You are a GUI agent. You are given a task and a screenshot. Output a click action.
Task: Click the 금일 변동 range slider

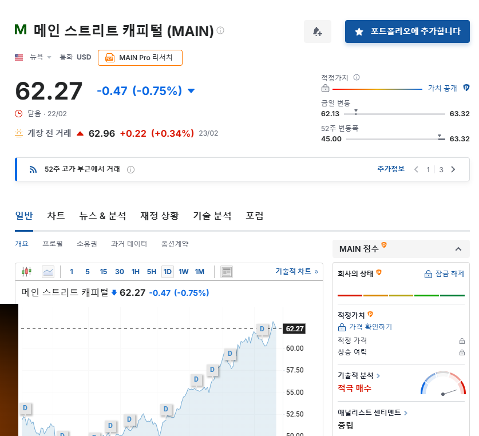pos(394,114)
